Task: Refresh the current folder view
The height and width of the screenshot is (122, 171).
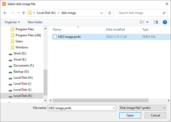Action: (110, 13)
